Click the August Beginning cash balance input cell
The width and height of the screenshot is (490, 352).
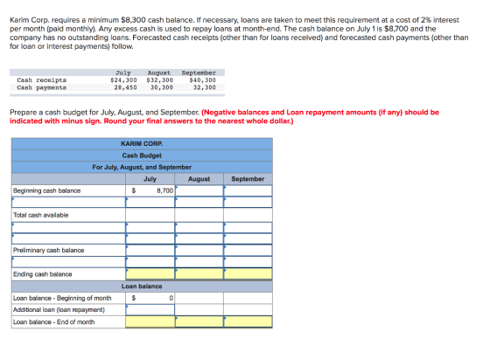[199, 190]
